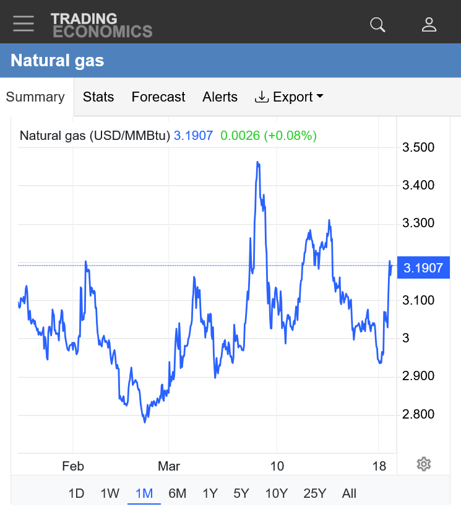The height and width of the screenshot is (517, 461).
Task: Open the user account icon
Action: click(x=429, y=25)
